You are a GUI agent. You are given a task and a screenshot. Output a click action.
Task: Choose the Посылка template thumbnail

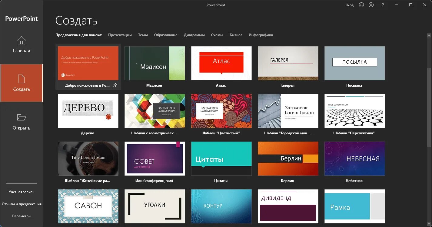pos(355,63)
